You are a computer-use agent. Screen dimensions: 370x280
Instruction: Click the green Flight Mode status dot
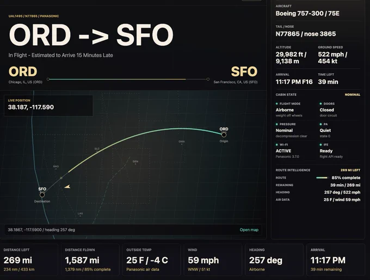277,104
